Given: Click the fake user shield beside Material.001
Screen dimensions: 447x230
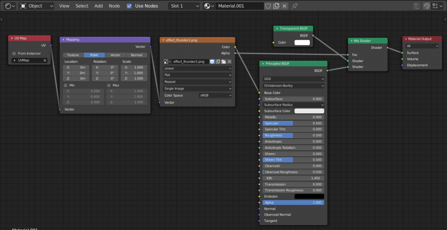Looking at the screenshot, I should 268,6.
